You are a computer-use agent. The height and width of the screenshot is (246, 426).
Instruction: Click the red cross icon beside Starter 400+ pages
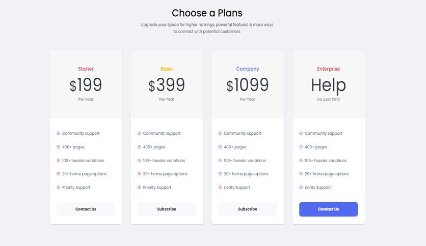(x=58, y=147)
